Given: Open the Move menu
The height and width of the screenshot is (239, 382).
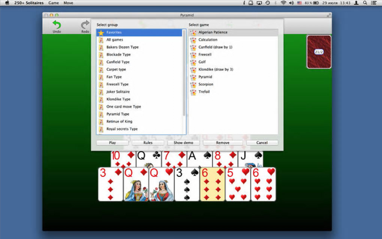Looking at the screenshot, I should pyautogui.click(x=68, y=3).
